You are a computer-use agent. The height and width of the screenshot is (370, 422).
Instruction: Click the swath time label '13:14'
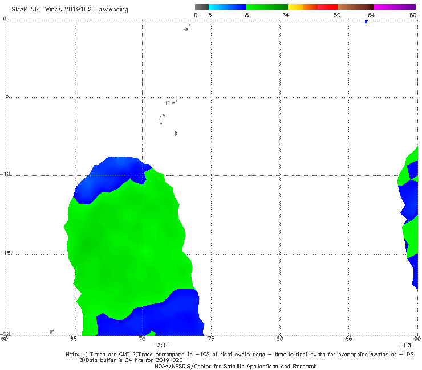click(162, 346)
